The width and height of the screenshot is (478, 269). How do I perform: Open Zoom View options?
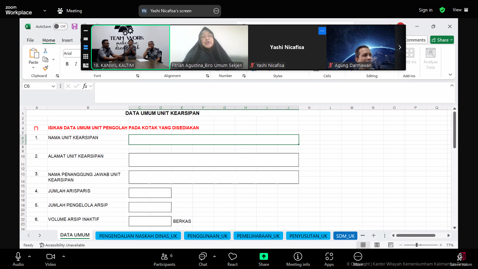click(460, 10)
